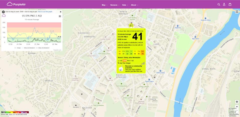240x117 pixels.
Task: Click the Park Kneza Lazara tree icon
Action: click(x=104, y=51)
